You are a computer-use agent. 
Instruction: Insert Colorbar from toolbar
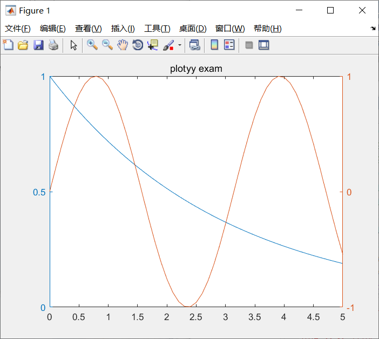[214, 45]
